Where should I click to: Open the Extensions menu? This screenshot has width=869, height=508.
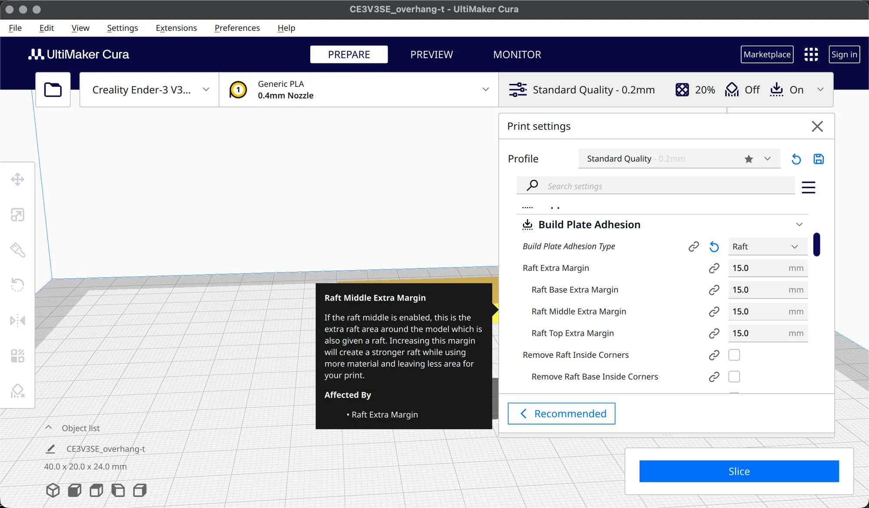point(176,28)
